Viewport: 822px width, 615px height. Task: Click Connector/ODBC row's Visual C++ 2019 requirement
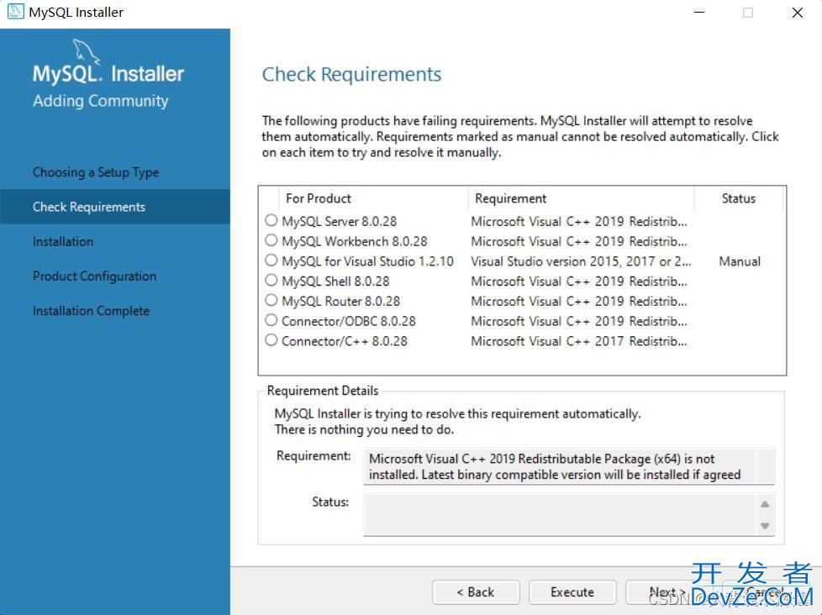tap(579, 321)
